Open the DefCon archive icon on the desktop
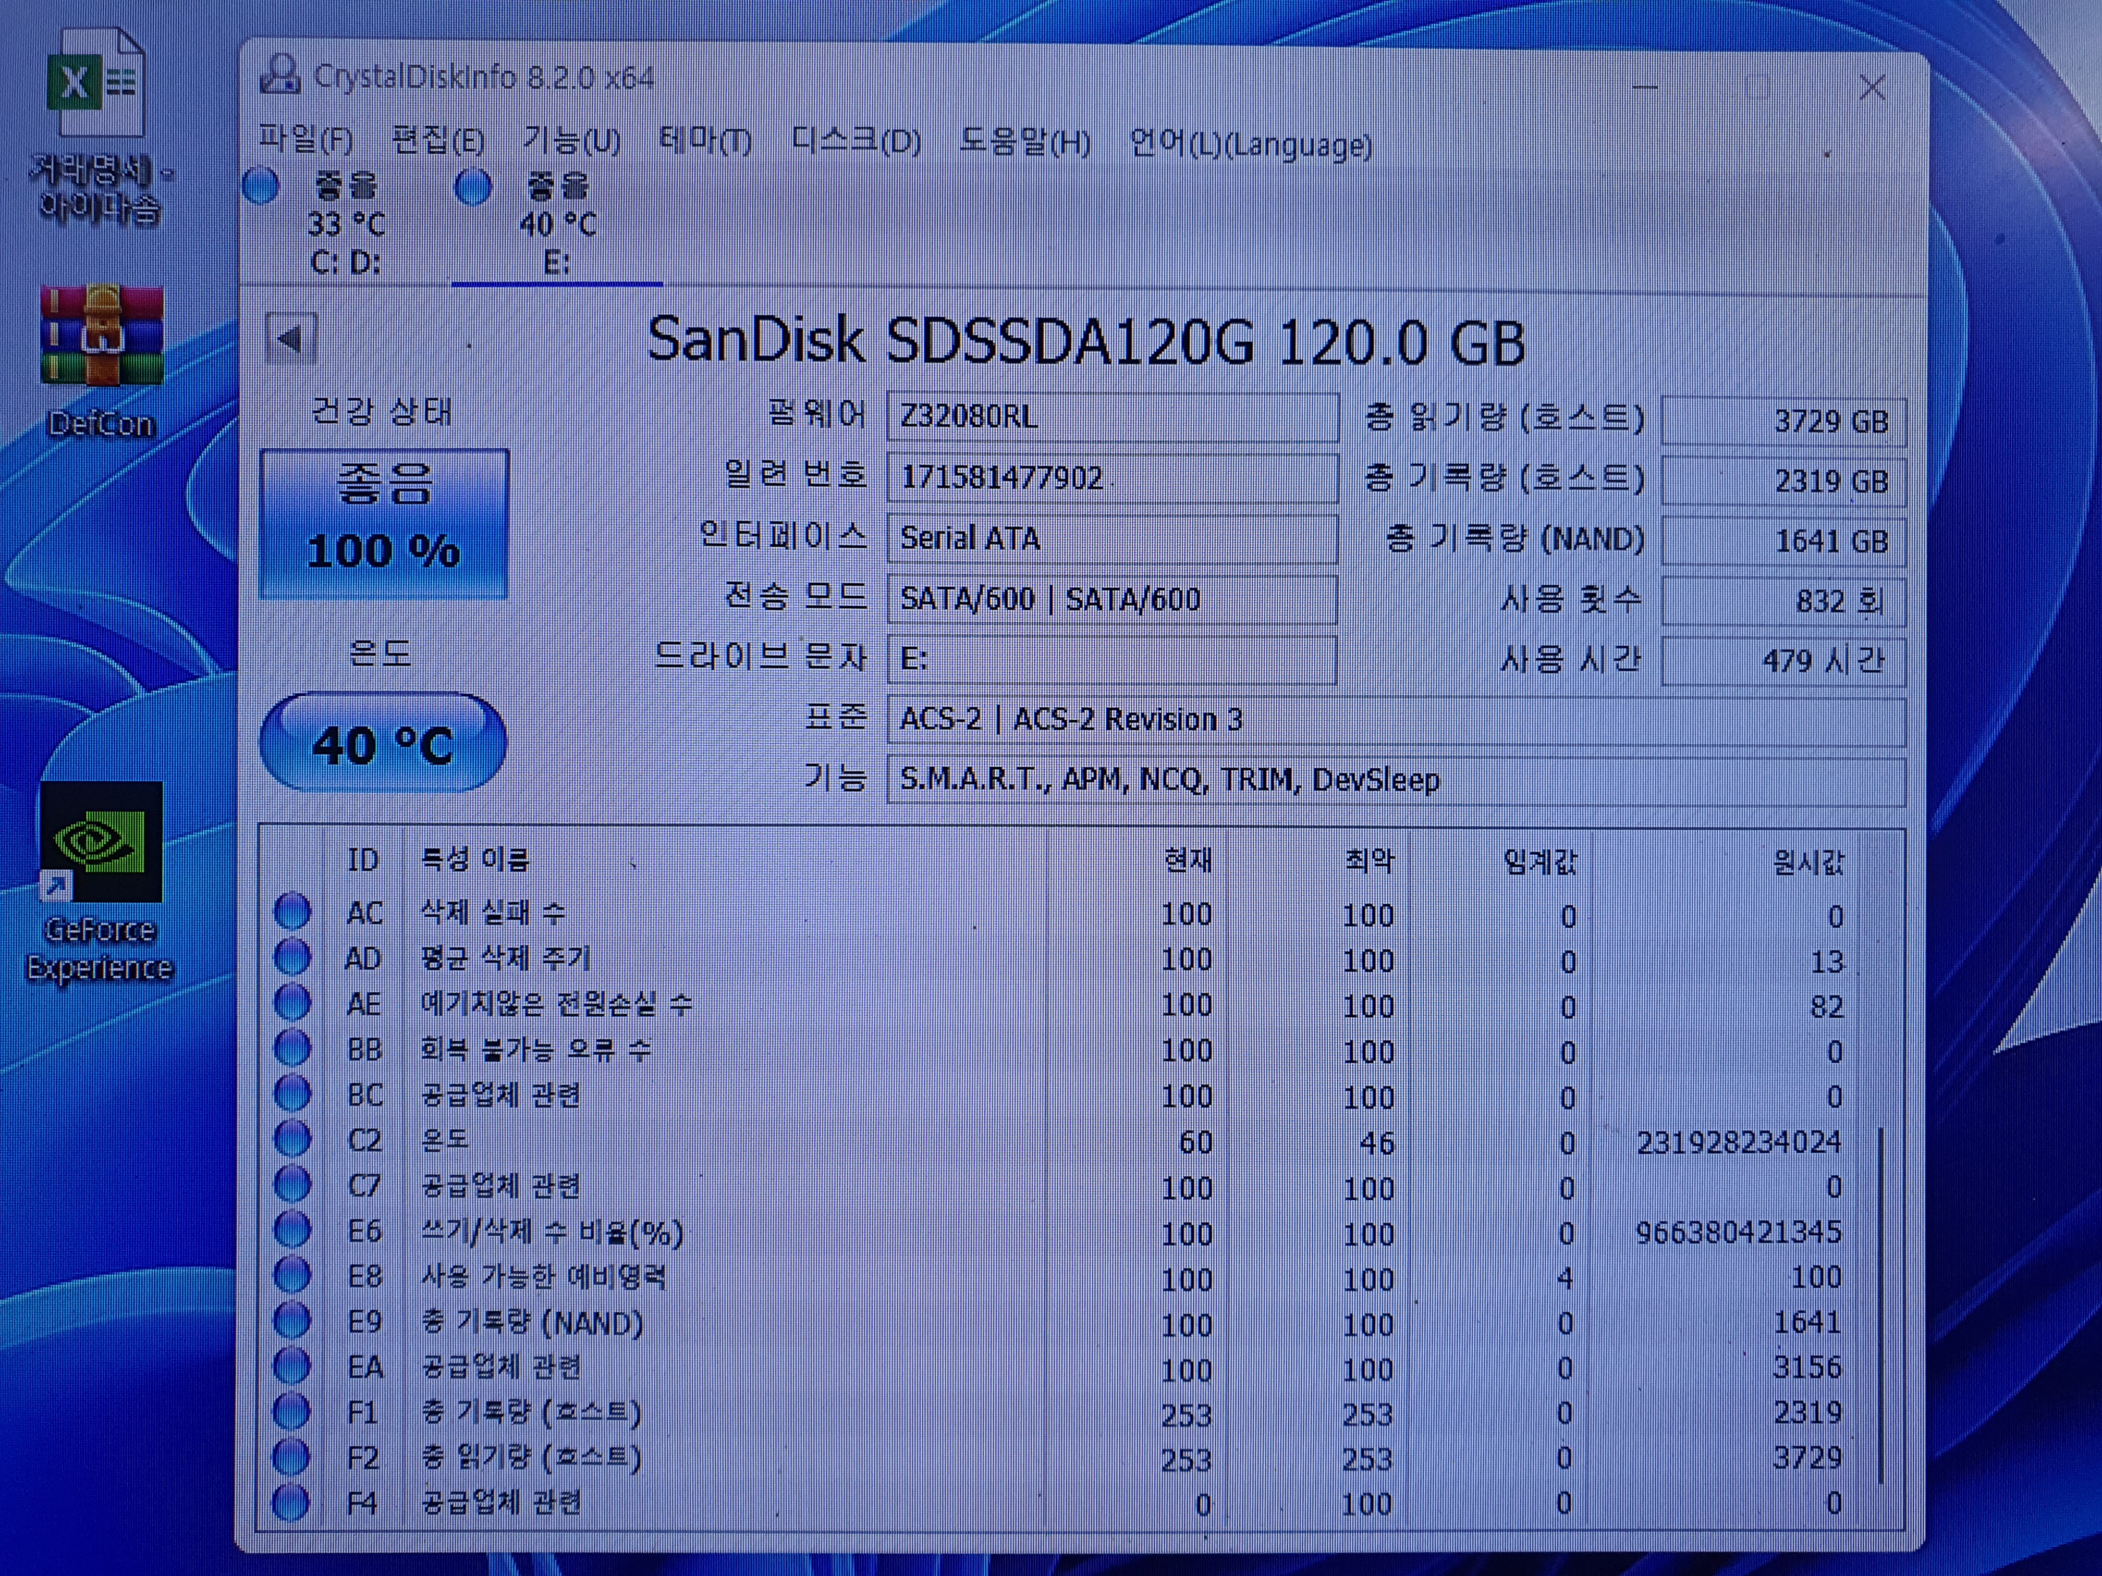2102x1576 pixels. point(101,361)
